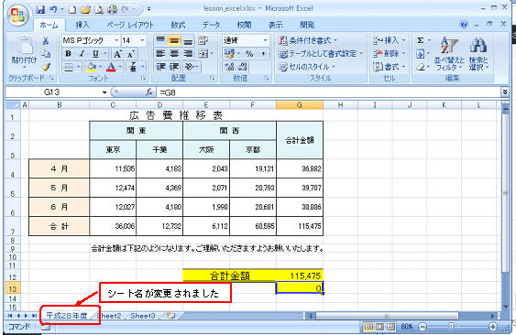Select the Format Painter brush
This screenshot has height=335, width=516.
click(46, 67)
